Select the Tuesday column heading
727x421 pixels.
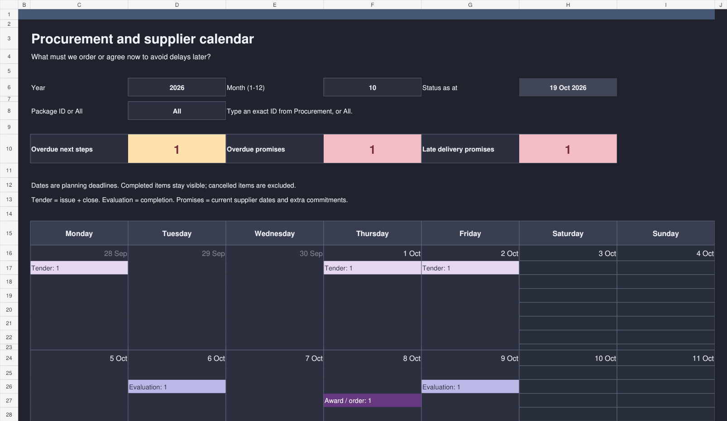coord(177,233)
